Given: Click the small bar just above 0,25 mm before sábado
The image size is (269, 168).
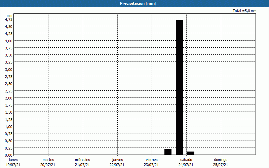Looking at the screenshot, I should click(x=168, y=152).
